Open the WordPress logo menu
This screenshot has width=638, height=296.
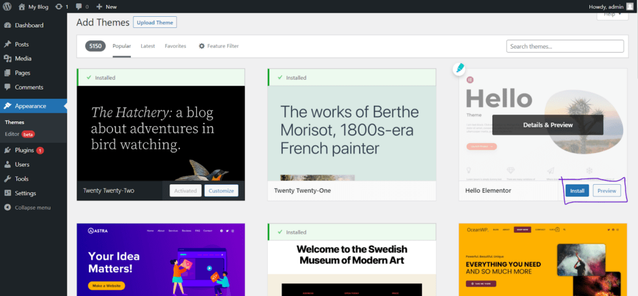[x=7, y=6]
